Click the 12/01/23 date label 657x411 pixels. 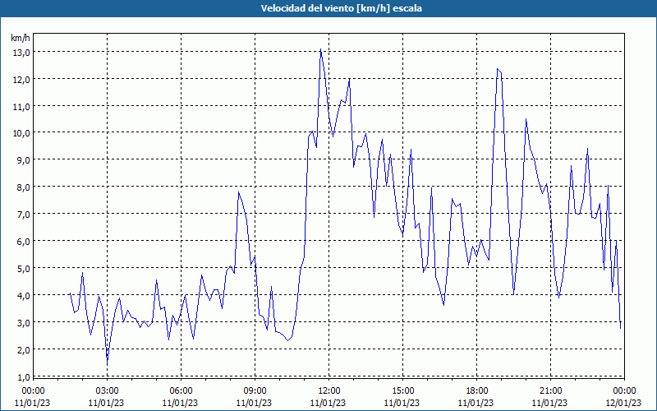pos(623,403)
